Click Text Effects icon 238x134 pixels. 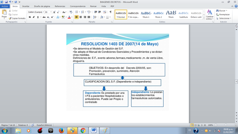coord(58,17)
